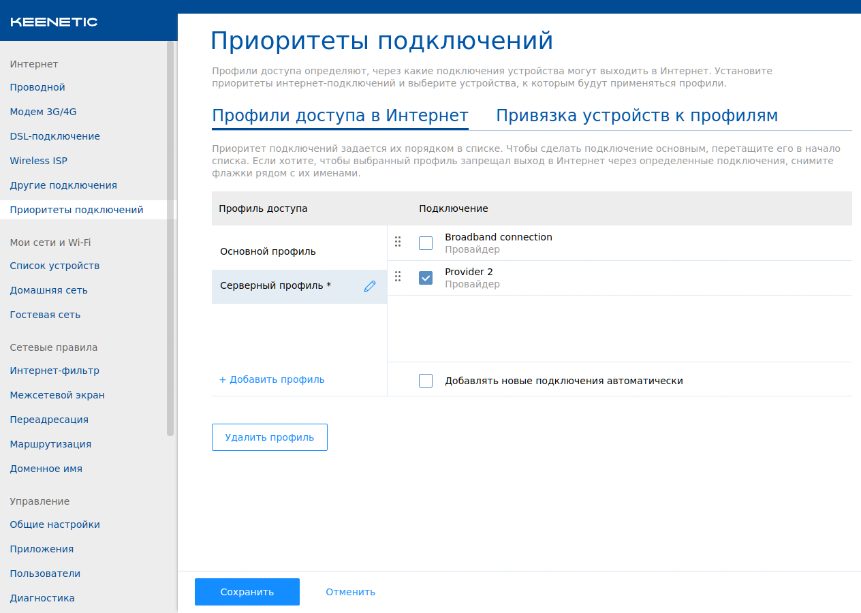The image size is (861, 613).
Task: Enable the Broadband connection checkbox
Action: (426, 243)
